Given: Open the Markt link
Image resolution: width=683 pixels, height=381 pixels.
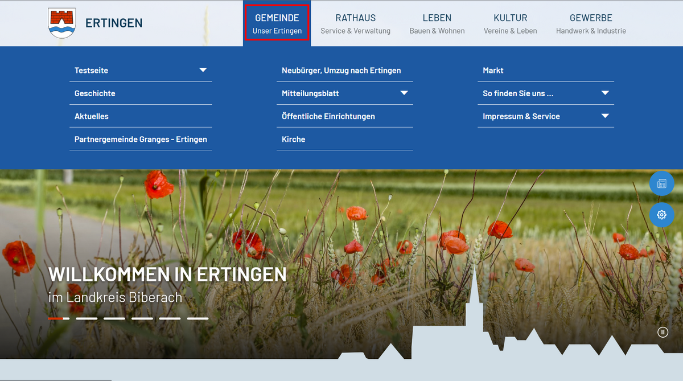Looking at the screenshot, I should click(x=493, y=71).
